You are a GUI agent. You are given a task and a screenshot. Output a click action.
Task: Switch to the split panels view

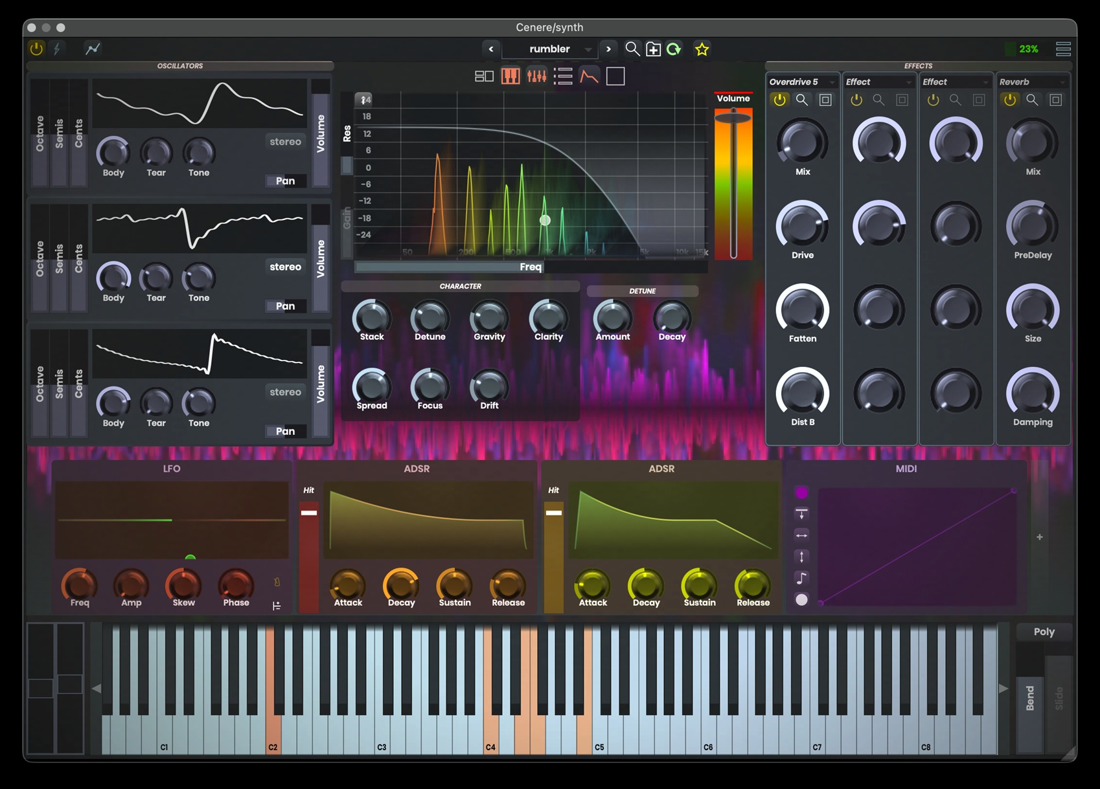pyautogui.click(x=484, y=76)
